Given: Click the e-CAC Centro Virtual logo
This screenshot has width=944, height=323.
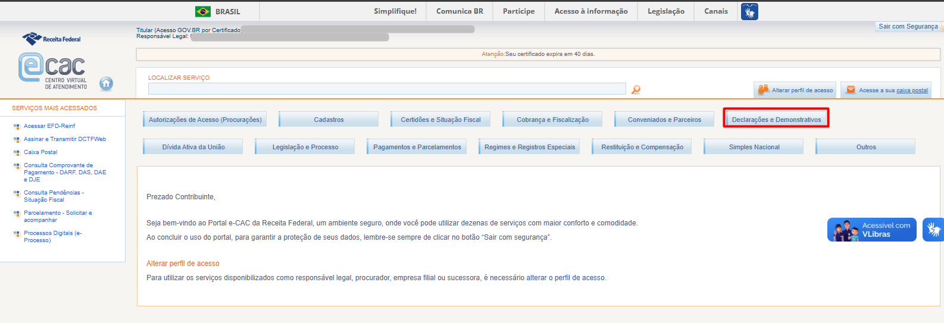Looking at the screenshot, I should click(x=53, y=71).
